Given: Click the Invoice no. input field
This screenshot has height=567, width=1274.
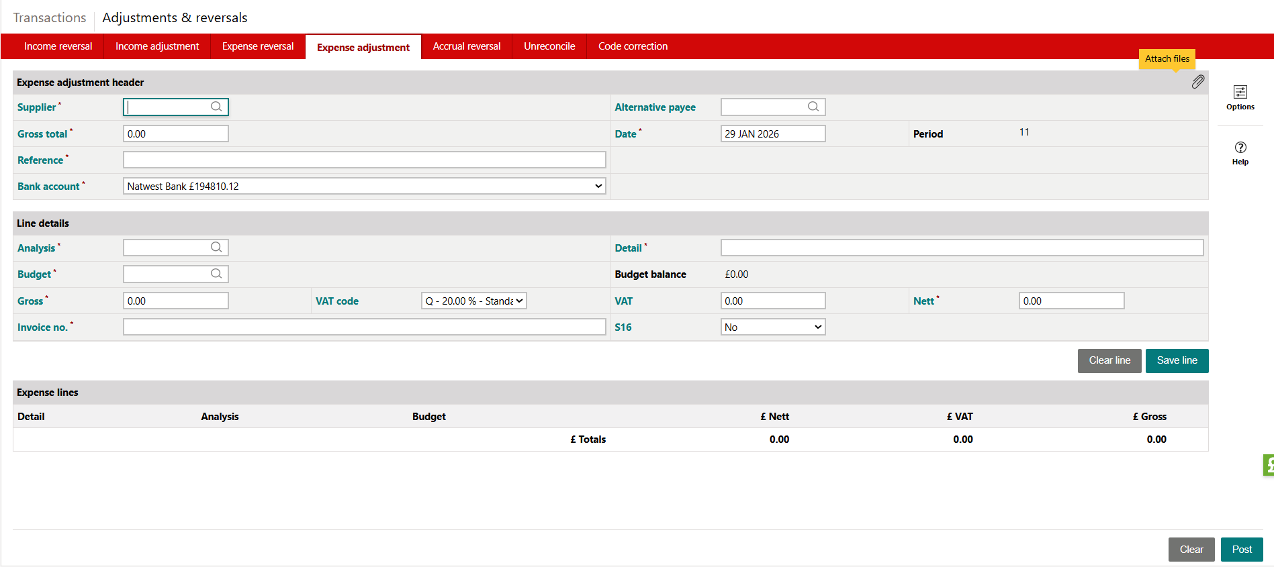Looking at the screenshot, I should (x=365, y=327).
